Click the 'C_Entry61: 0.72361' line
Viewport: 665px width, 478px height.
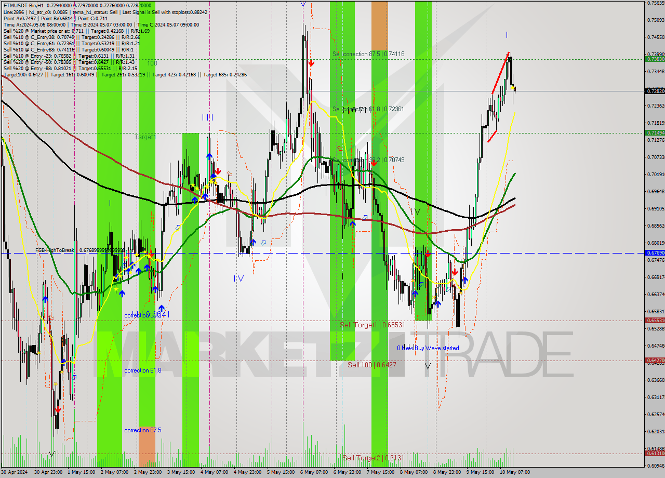[72, 44]
